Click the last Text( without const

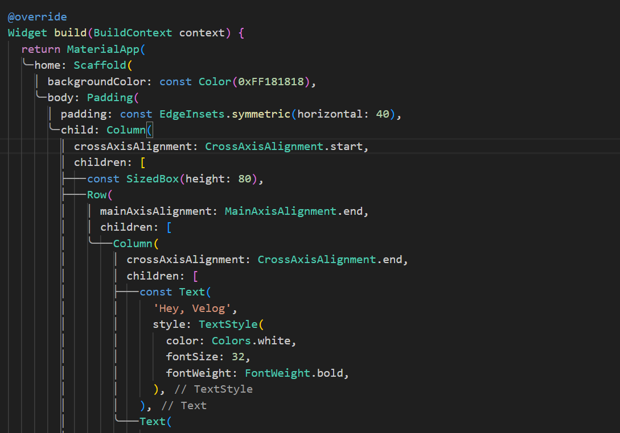(155, 421)
